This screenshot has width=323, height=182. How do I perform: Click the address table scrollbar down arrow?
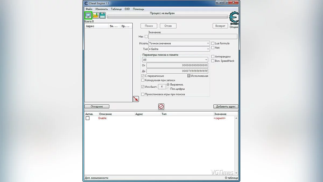click(236, 173)
